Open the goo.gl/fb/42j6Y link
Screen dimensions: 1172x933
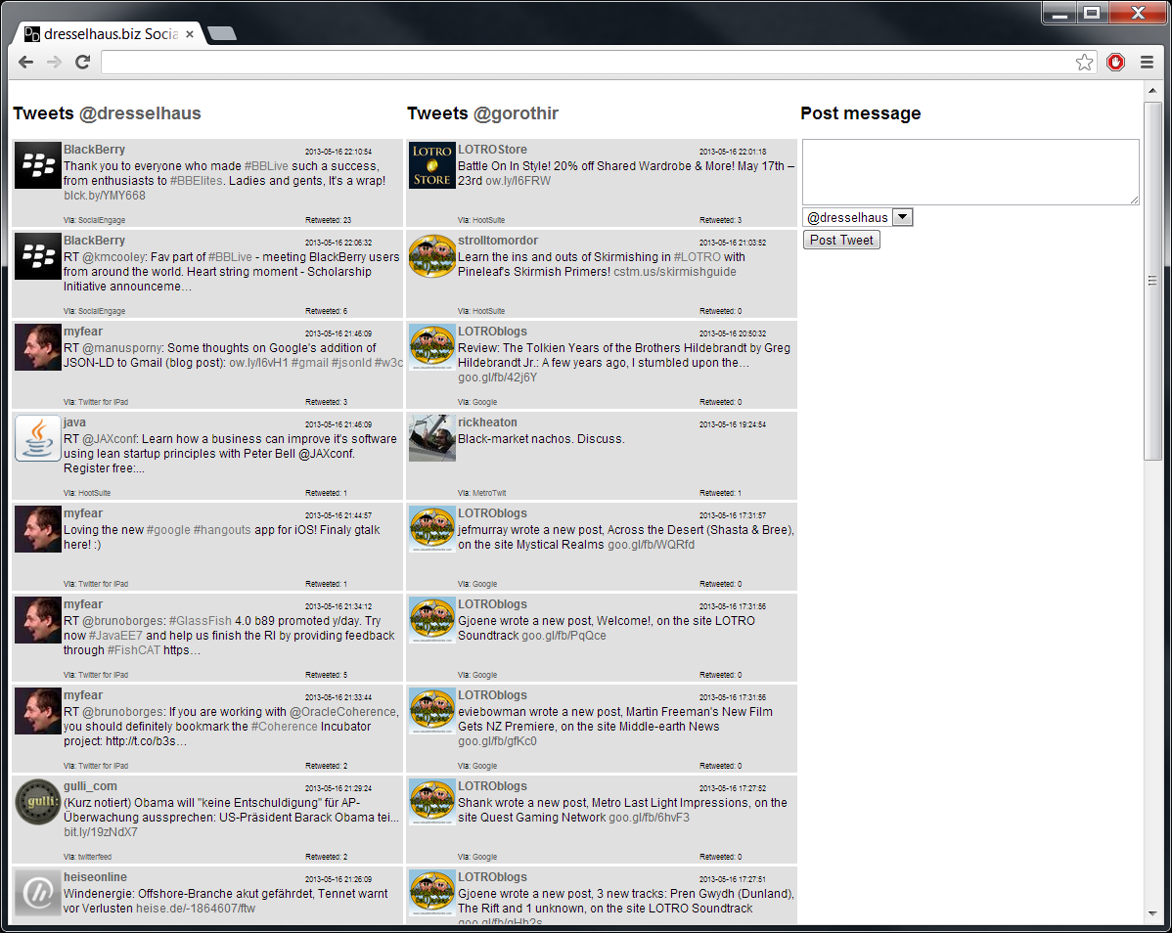(497, 378)
